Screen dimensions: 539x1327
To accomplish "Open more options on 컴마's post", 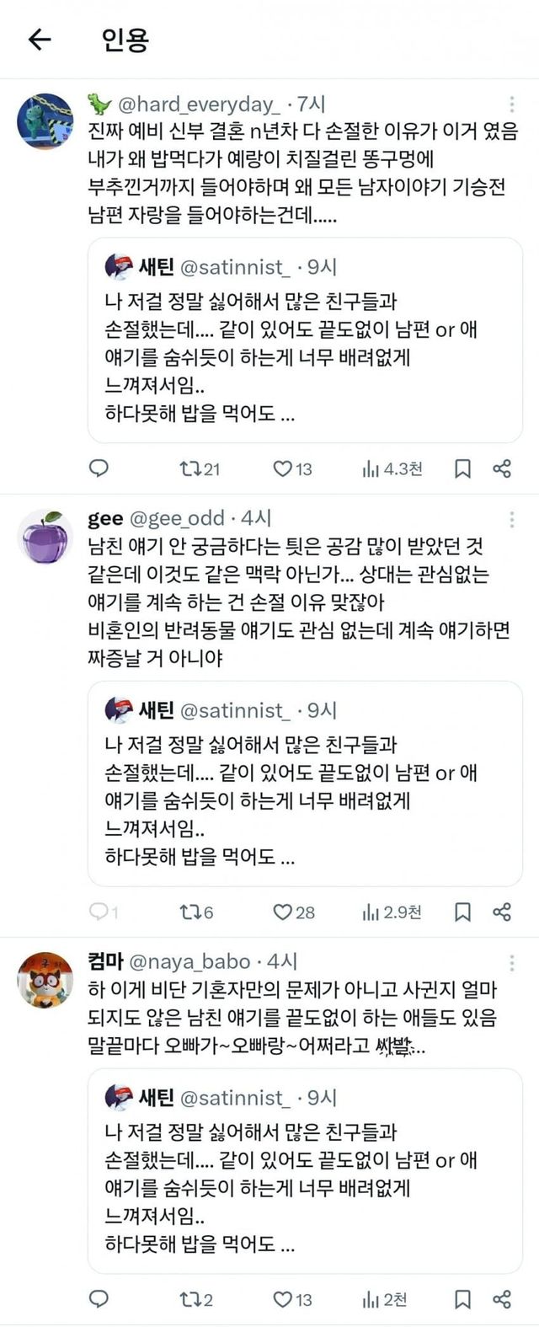I will [512, 962].
